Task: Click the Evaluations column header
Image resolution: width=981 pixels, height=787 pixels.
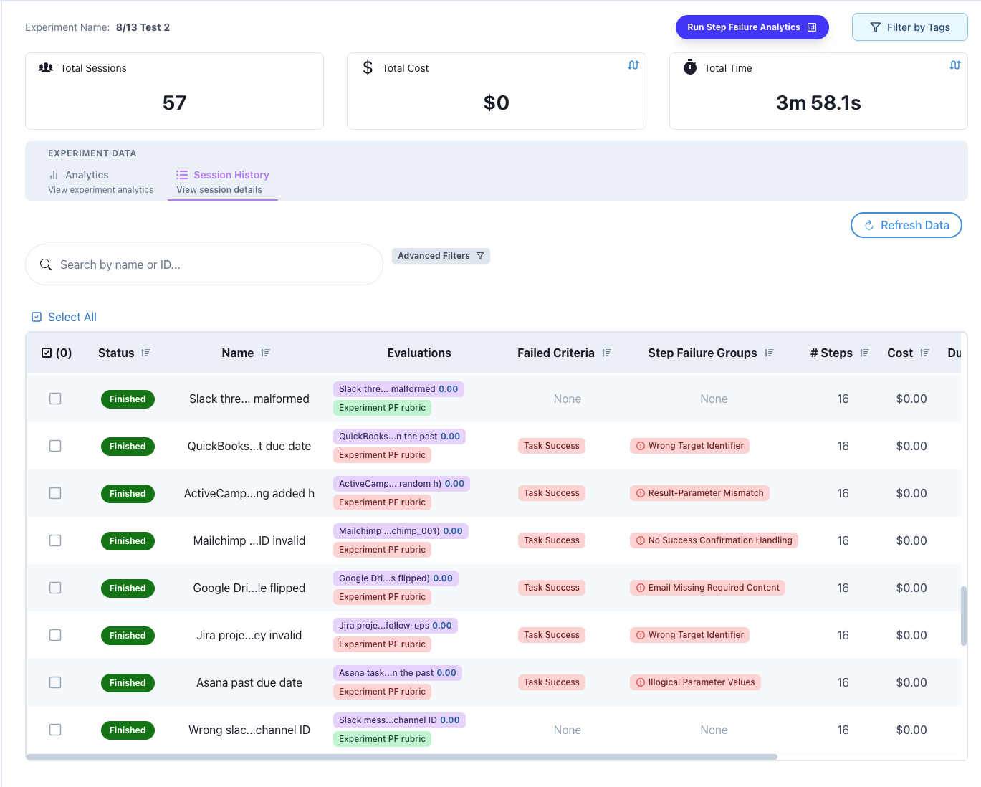Action: coord(419,353)
